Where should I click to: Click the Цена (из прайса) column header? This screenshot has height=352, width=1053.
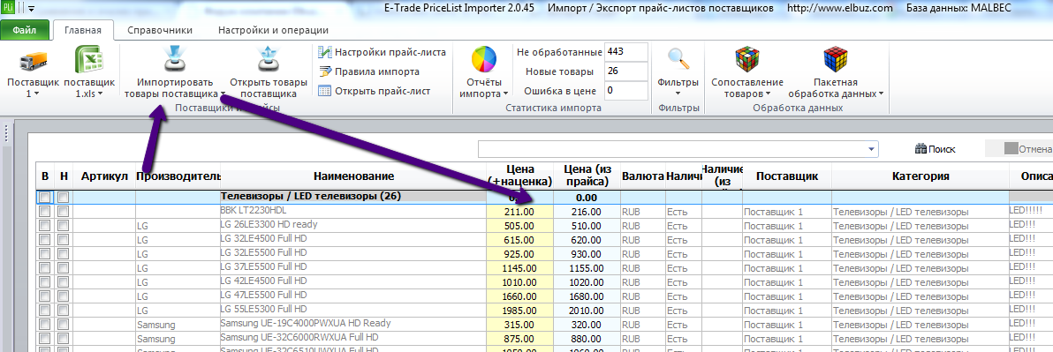(587, 176)
